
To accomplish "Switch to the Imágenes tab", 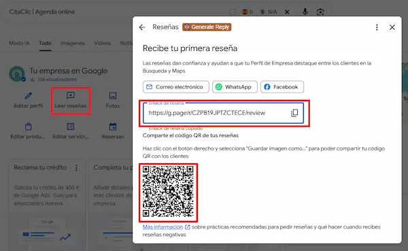I will (x=73, y=44).
